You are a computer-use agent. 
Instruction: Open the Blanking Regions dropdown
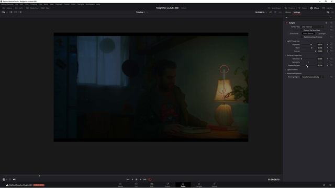click(312, 77)
